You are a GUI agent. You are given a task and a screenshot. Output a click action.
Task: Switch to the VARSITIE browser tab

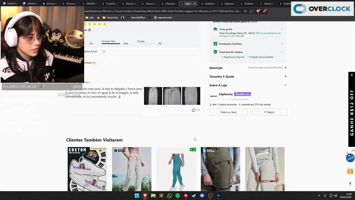coord(89,4)
